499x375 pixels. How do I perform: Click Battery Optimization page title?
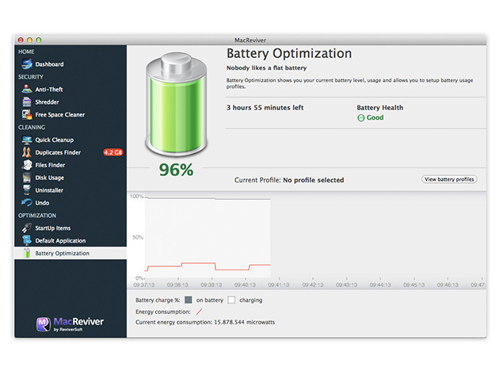(x=289, y=54)
